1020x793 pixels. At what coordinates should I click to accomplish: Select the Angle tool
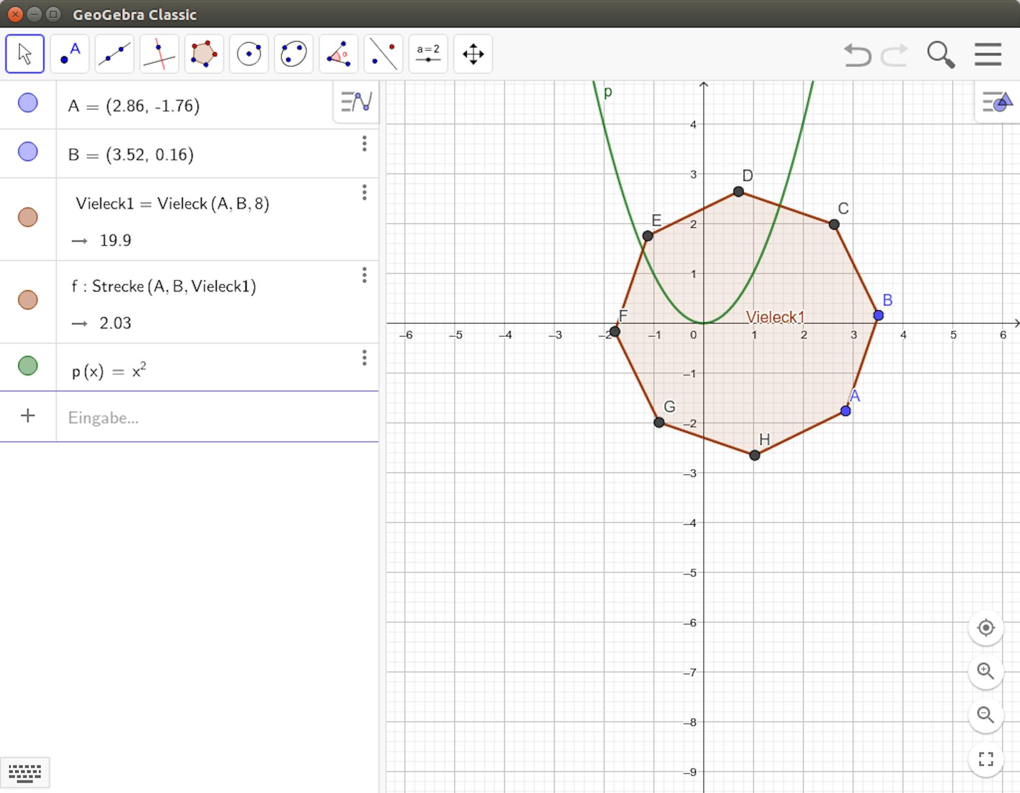(x=339, y=54)
